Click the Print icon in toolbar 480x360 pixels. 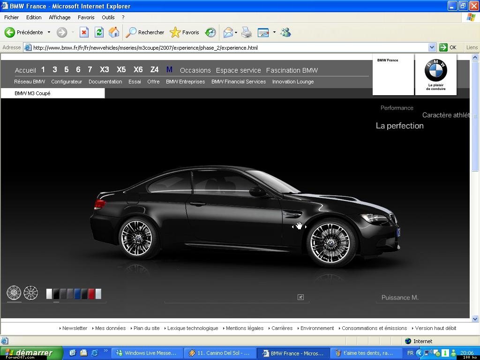(x=247, y=32)
